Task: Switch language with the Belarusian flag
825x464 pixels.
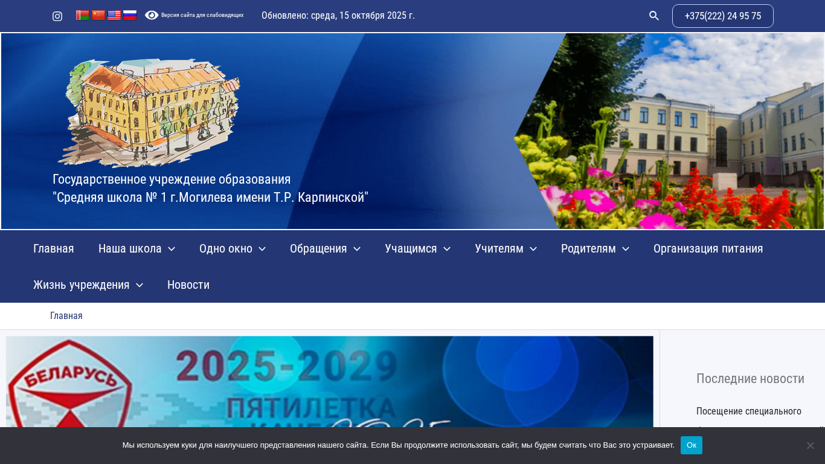Action: point(83,15)
